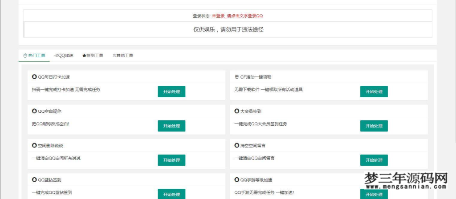Click the gift icon beside CF活动一键领取
The height and width of the screenshot is (199, 456).
236,77
